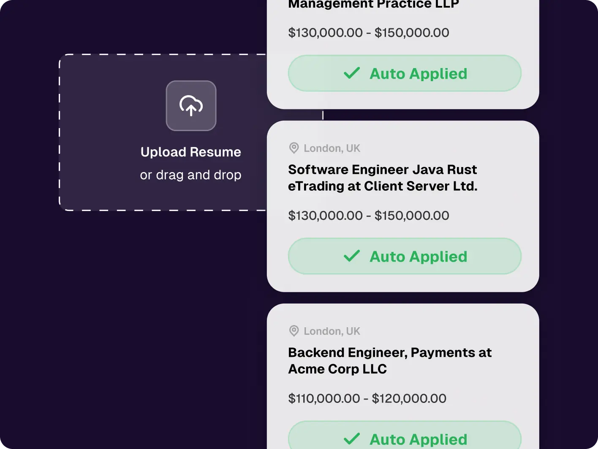Click salary $130,000.00 - $150,000.00 on Software Engineer card

pos(369,216)
